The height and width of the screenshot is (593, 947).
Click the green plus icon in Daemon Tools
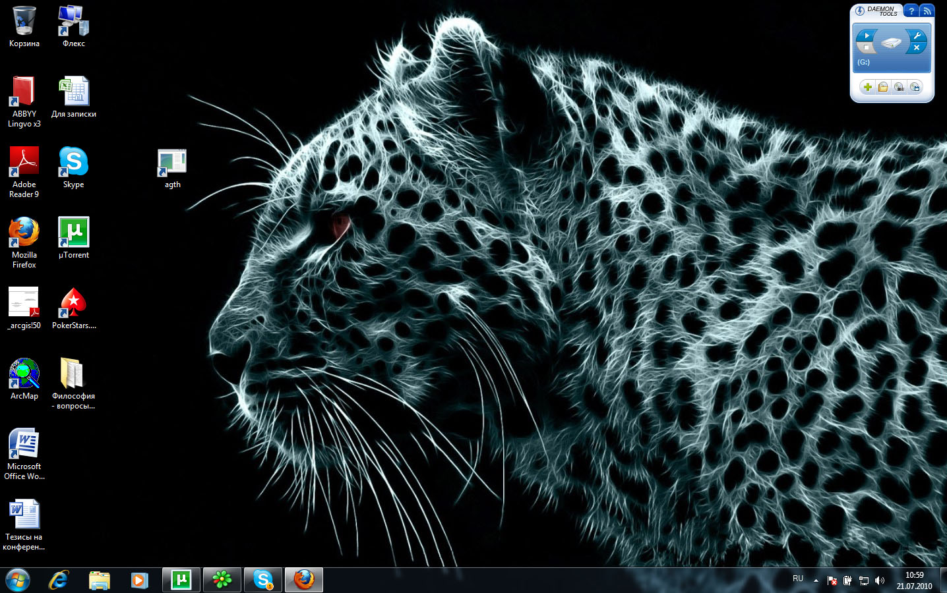point(867,87)
